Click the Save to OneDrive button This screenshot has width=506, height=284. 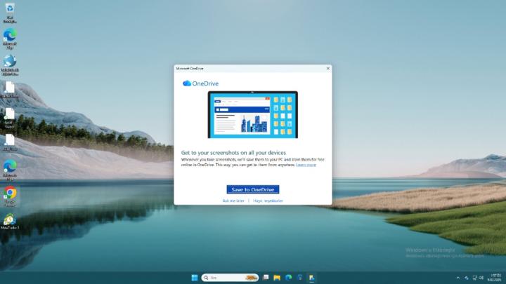[253, 189]
